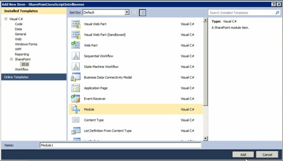283x161 pixels.
Task: Collapse the Visual C# tree node
Action: 6,19
